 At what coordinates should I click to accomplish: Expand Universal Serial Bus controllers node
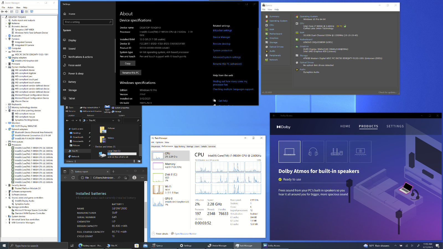point(6,219)
